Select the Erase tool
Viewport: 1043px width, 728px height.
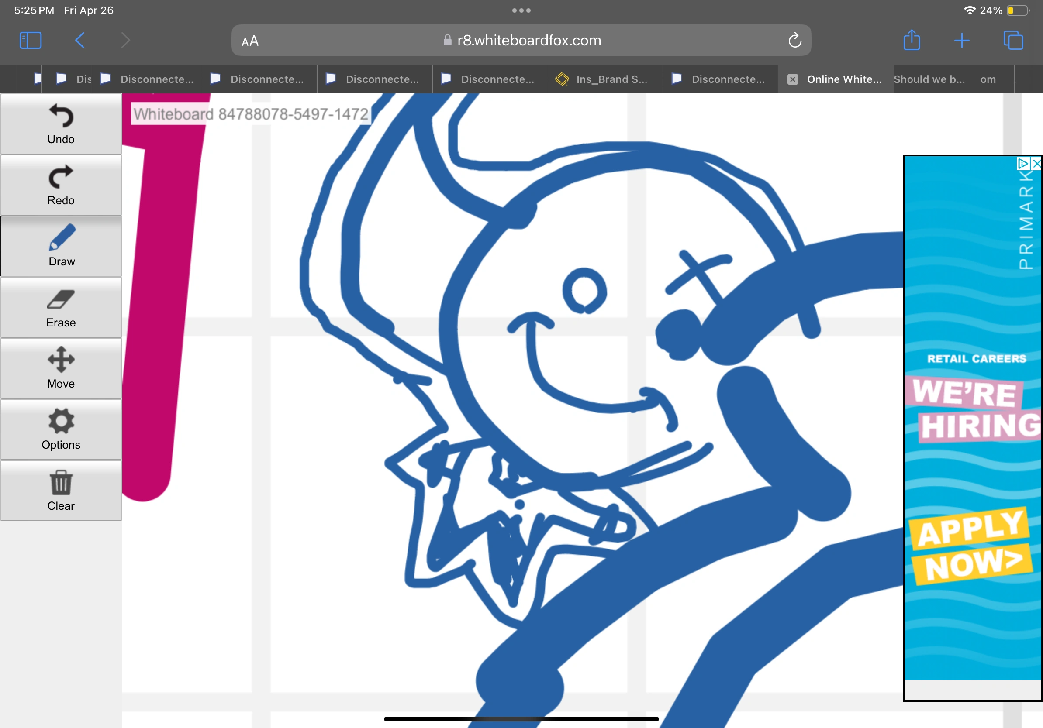point(61,307)
